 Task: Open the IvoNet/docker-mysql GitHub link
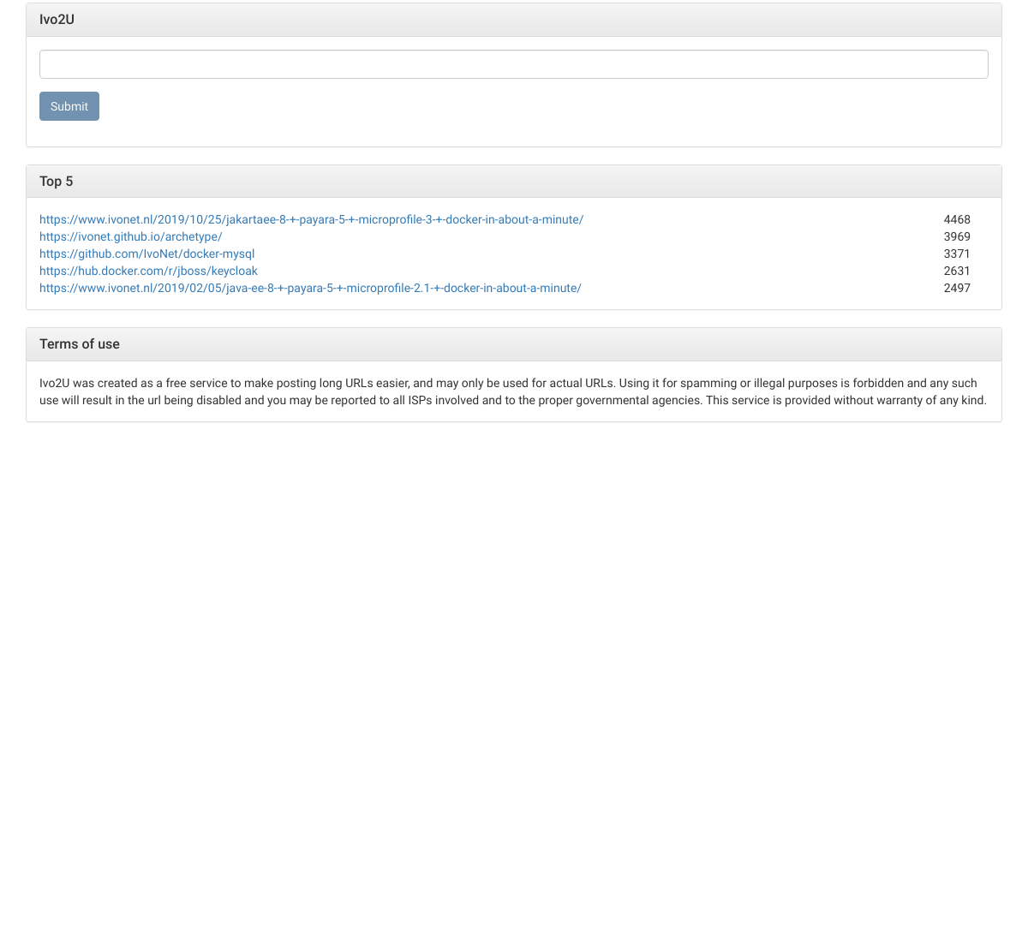(146, 254)
